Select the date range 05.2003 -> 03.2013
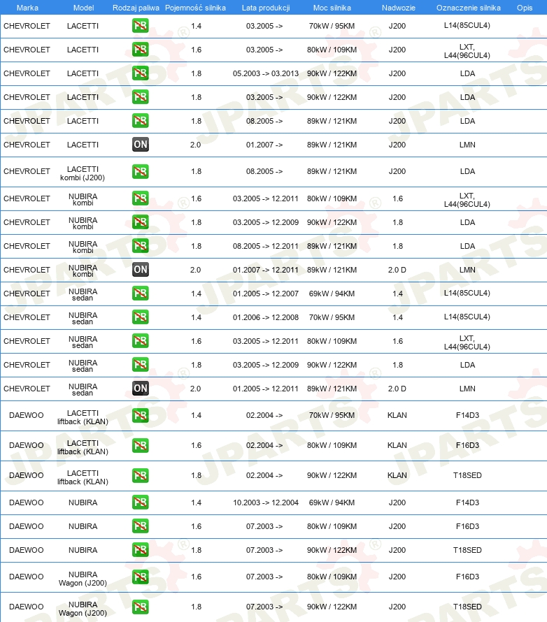This screenshot has width=547, height=622. (x=266, y=73)
